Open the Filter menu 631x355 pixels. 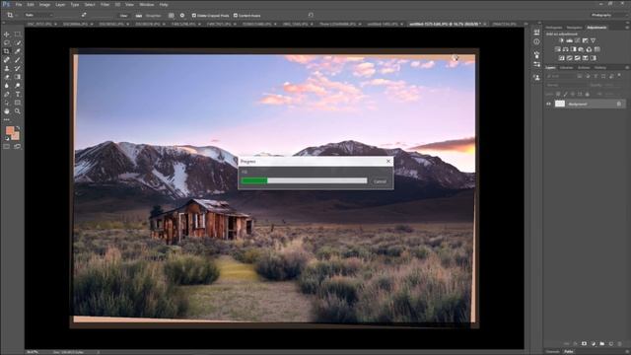pos(105,4)
